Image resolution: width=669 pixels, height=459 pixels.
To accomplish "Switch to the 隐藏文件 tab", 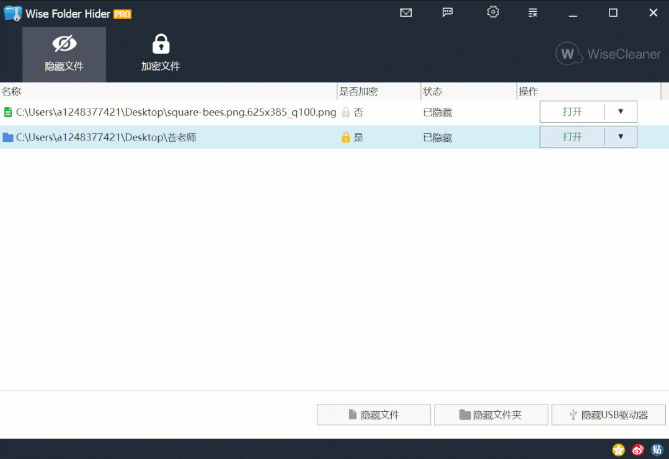I will (64, 55).
